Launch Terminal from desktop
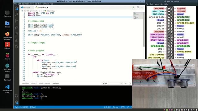198x111 pixels. [7, 77]
